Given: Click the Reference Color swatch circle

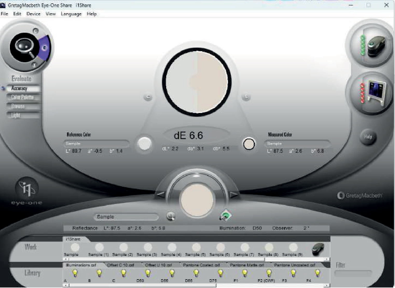Looking at the screenshot, I should pyautogui.click(x=145, y=144).
